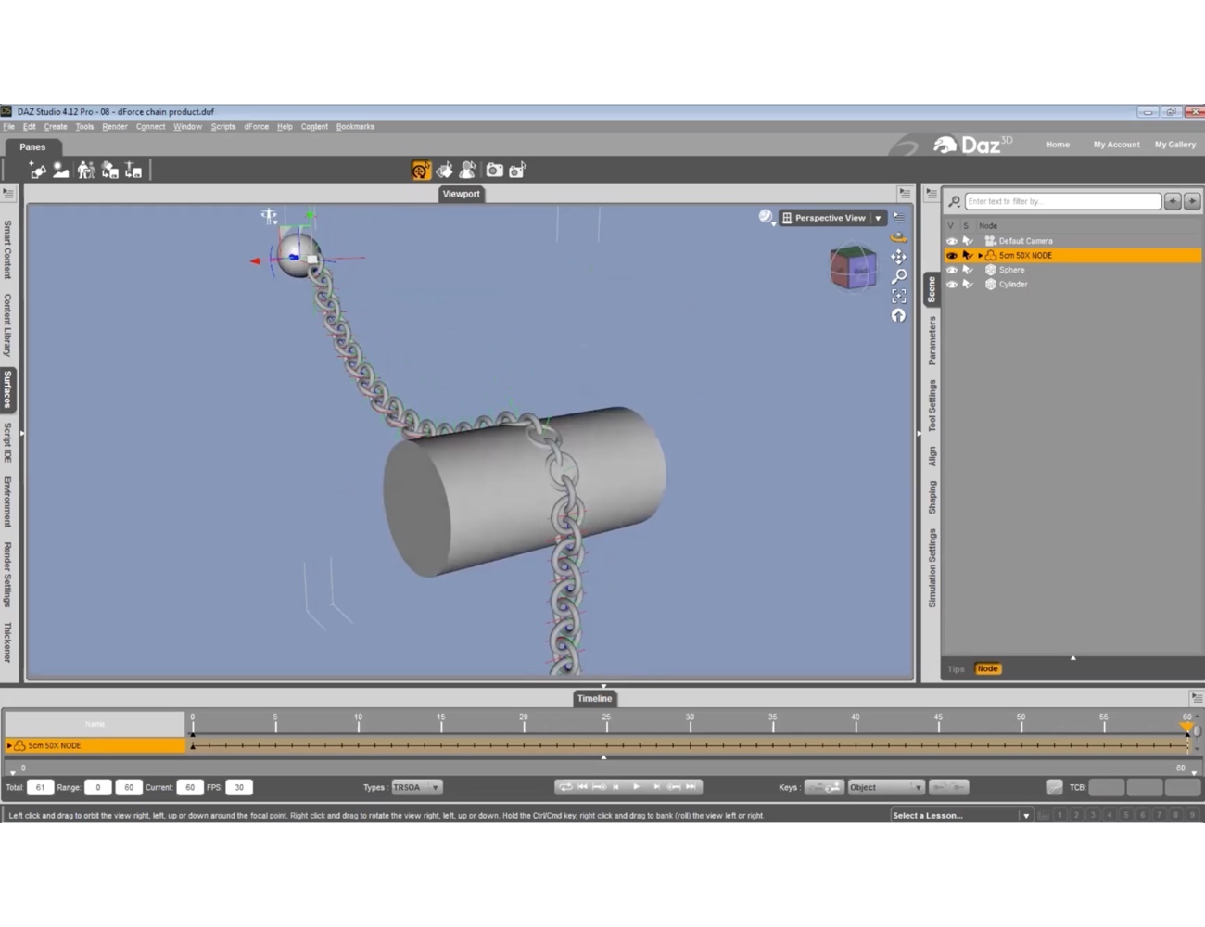The height and width of the screenshot is (927, 1205).
Task: Click the Frame selection icon in viewport
Action: pos(898,296)
